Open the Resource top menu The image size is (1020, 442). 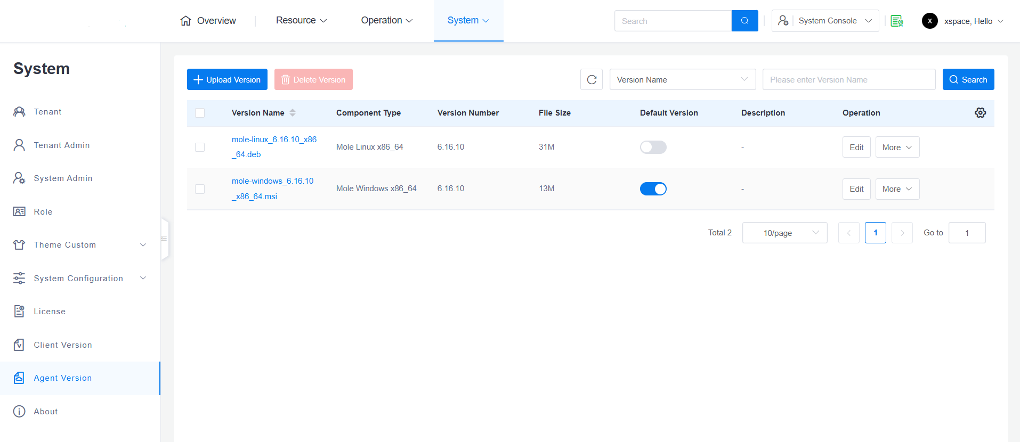(301, 20)
